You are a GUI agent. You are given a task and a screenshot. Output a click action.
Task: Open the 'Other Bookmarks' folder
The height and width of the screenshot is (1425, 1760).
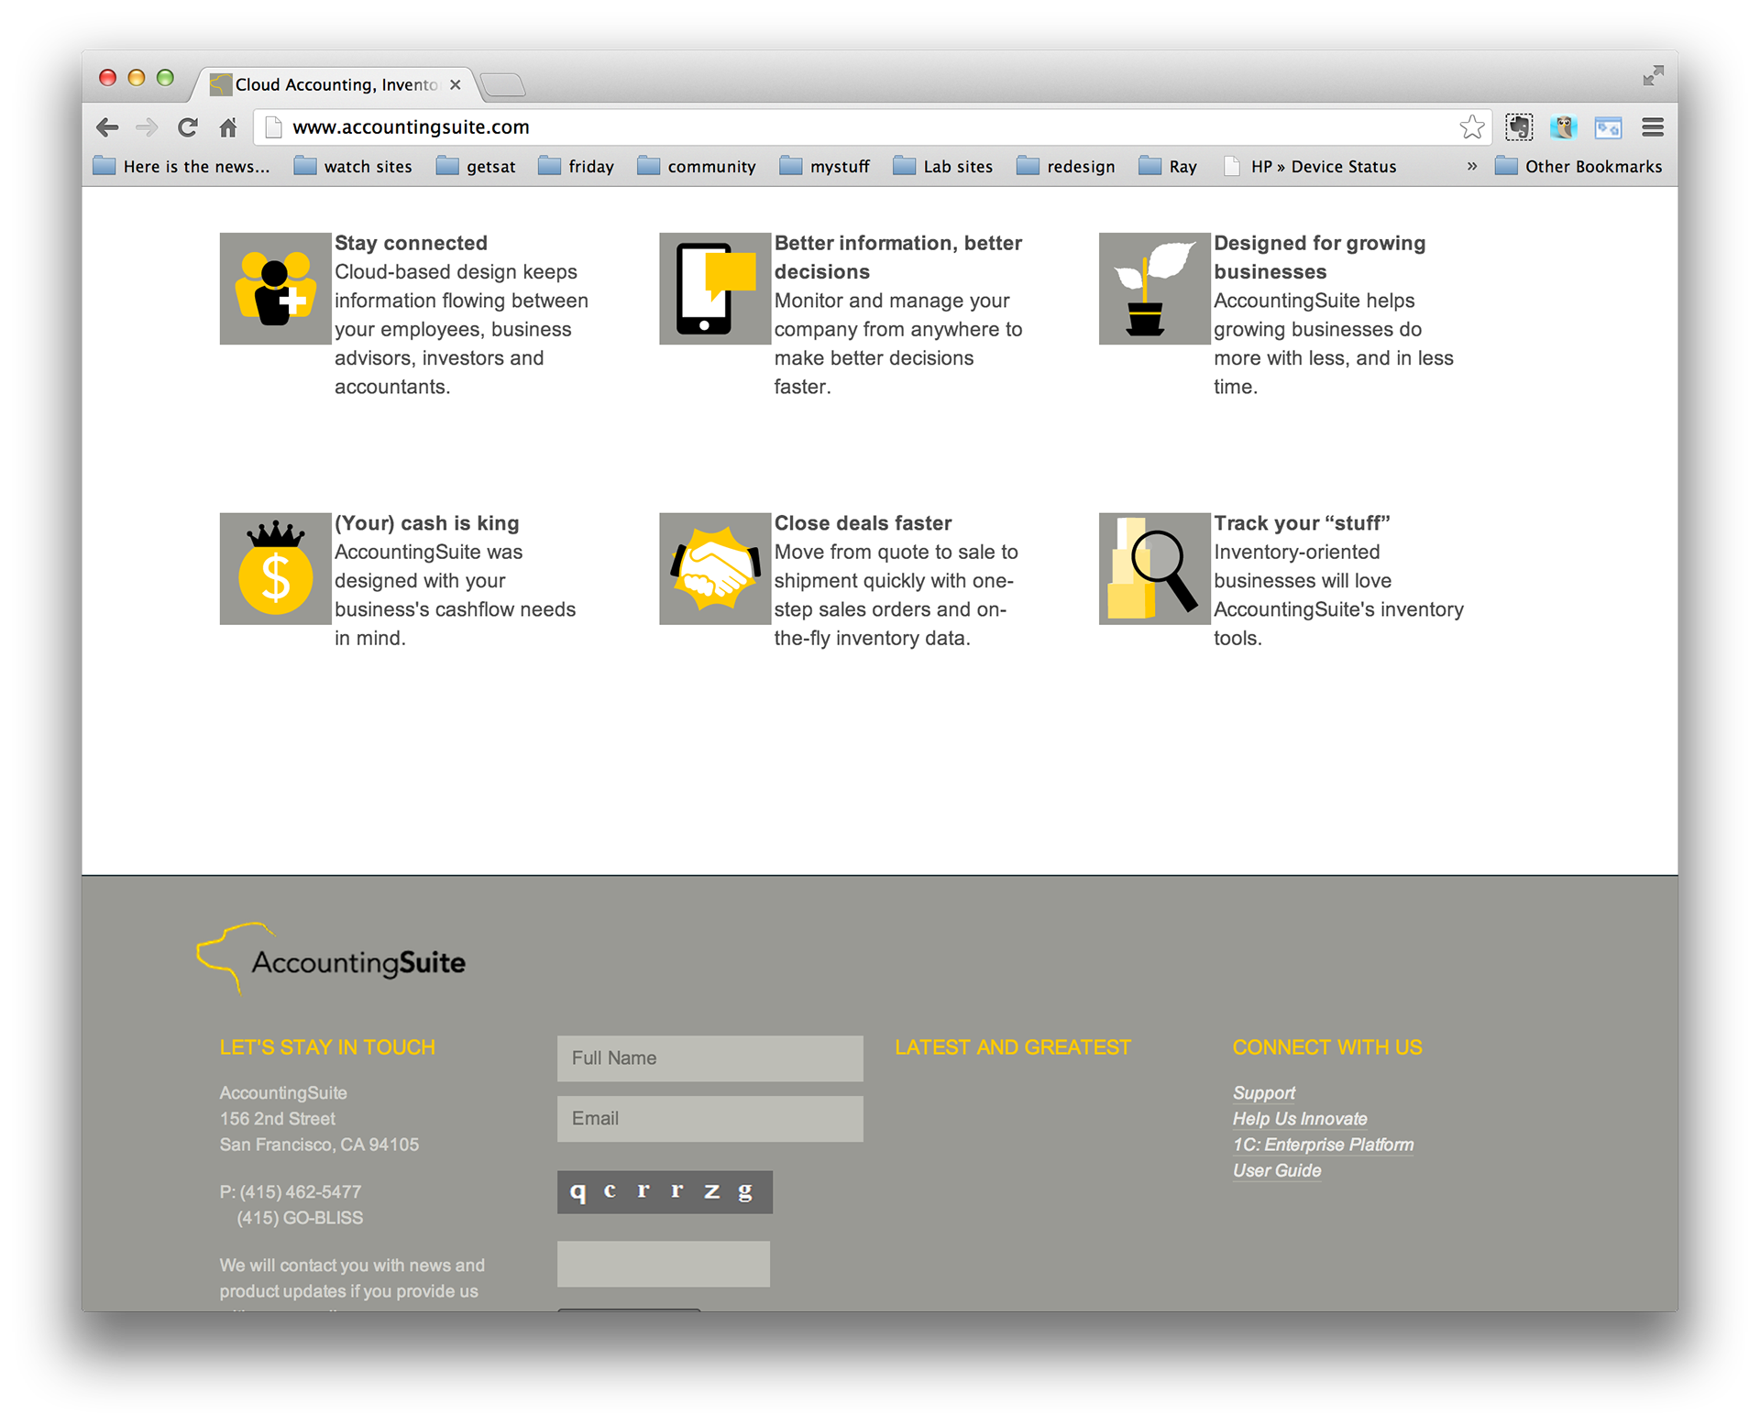click(x=1578, y=166)
